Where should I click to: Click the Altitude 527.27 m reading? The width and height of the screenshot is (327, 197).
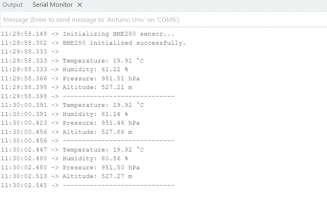97,176
